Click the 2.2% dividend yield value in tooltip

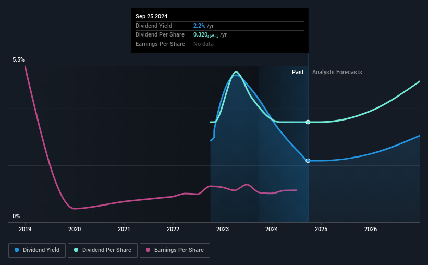[x=199, y=26]
